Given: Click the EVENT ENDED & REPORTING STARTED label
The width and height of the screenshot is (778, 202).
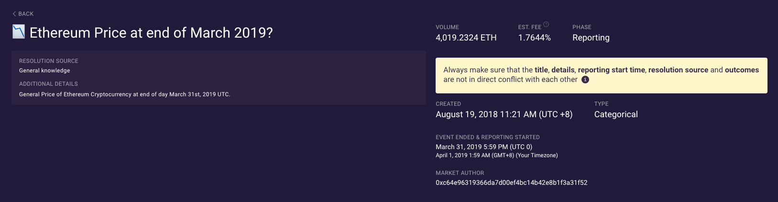Looking at the screenshot, I should 487,137.
